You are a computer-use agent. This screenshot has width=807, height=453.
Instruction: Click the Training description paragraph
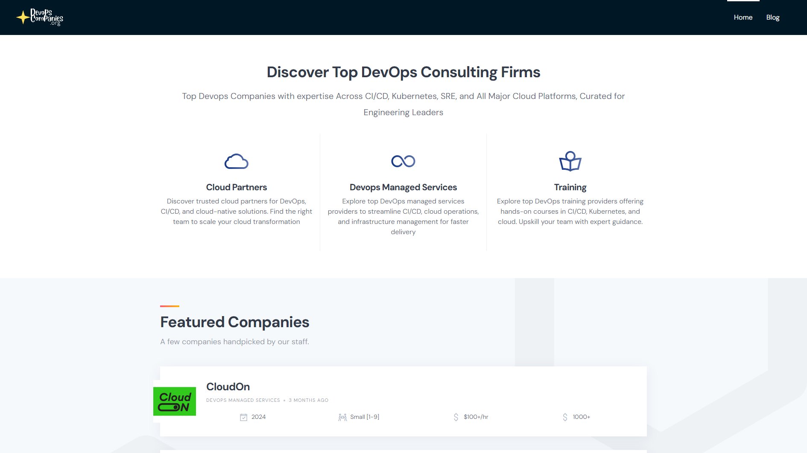tap(570, 212)
